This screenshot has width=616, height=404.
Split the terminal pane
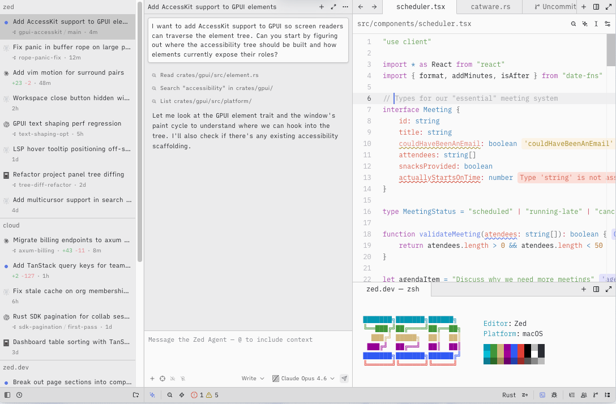596,289
